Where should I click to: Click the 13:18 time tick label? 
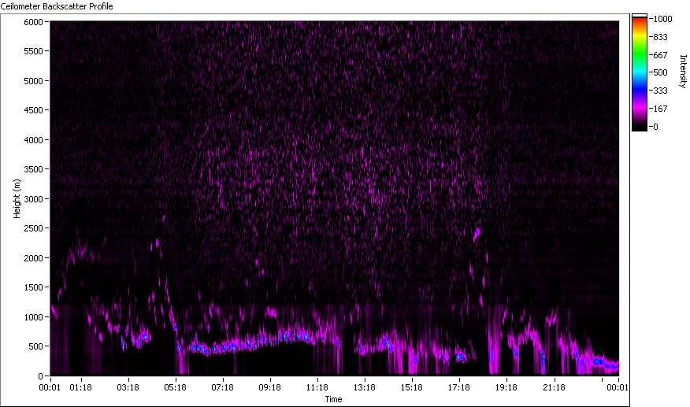point(365,387)
